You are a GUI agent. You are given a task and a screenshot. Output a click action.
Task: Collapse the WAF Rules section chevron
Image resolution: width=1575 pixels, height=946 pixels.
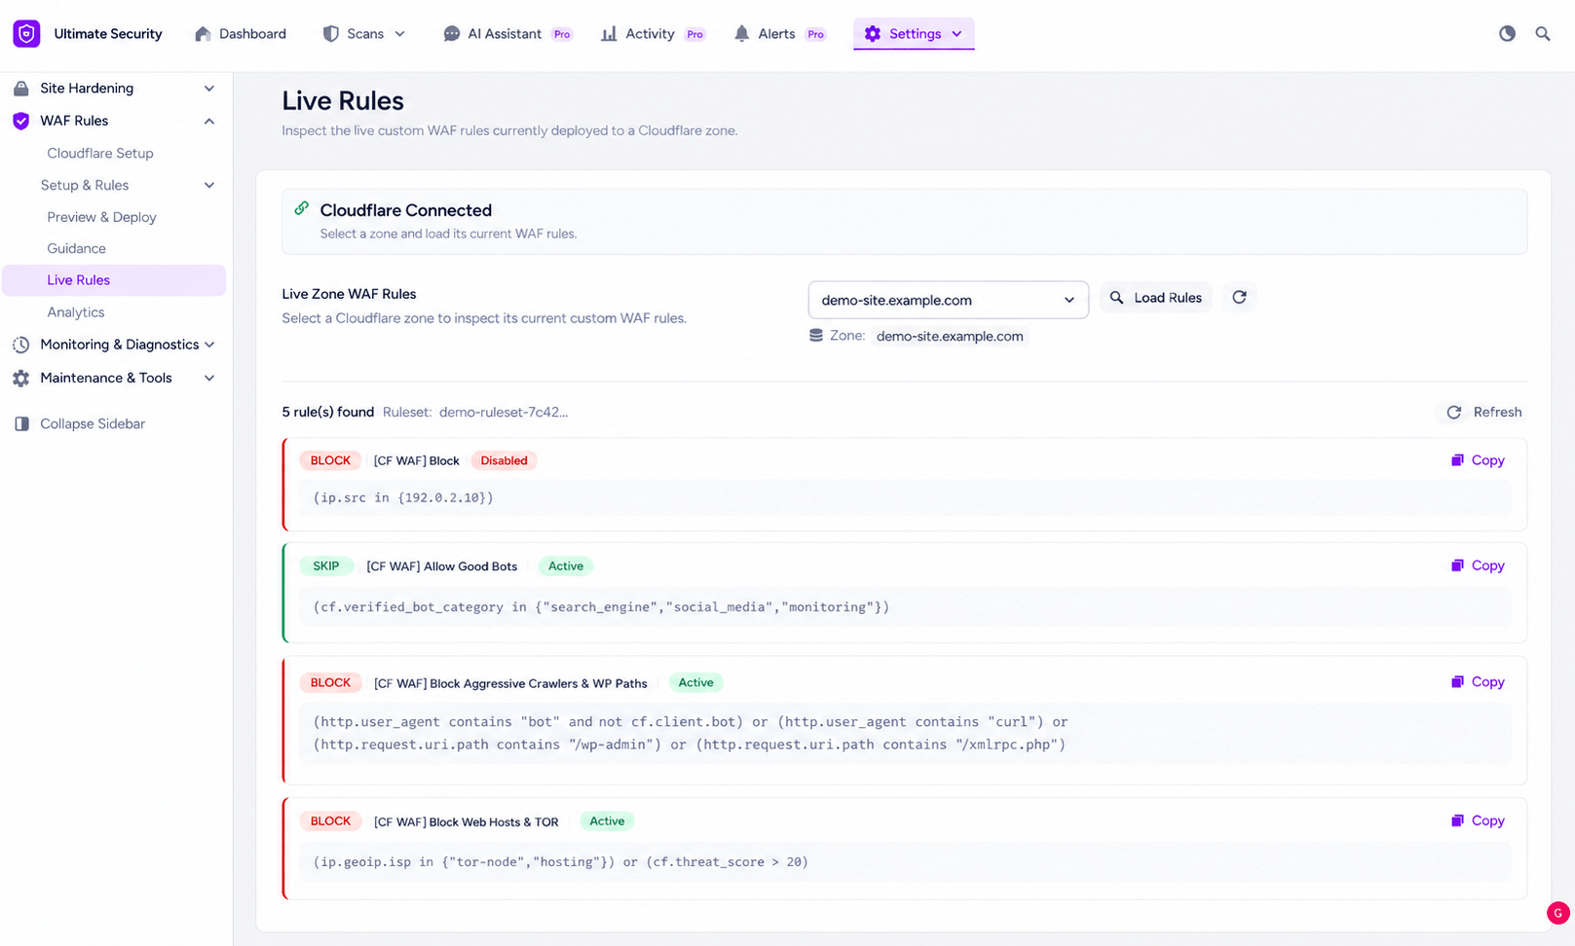point(209,121)
